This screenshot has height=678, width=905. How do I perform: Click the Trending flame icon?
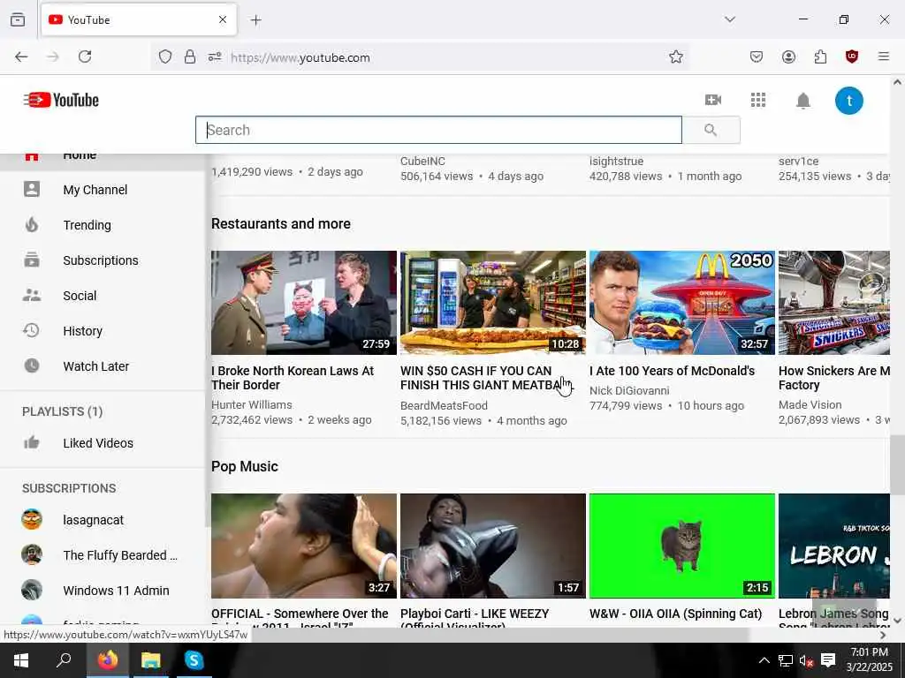point(32,224)
